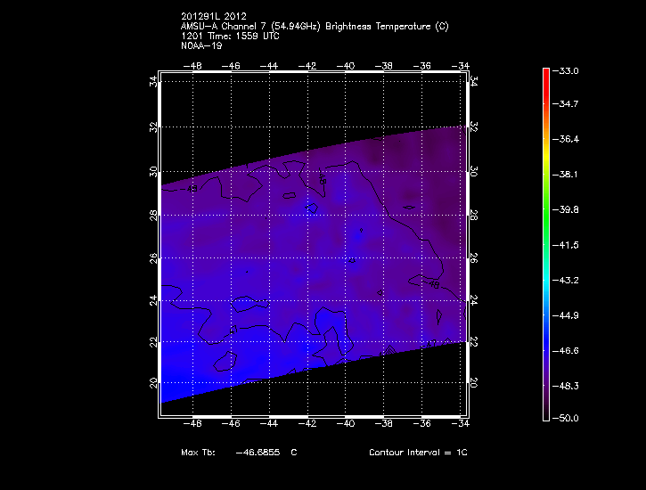Select the 1201 Time: 1559 UTC text
The width and height of the screenshot is (646, 490).
pos(226,36)
